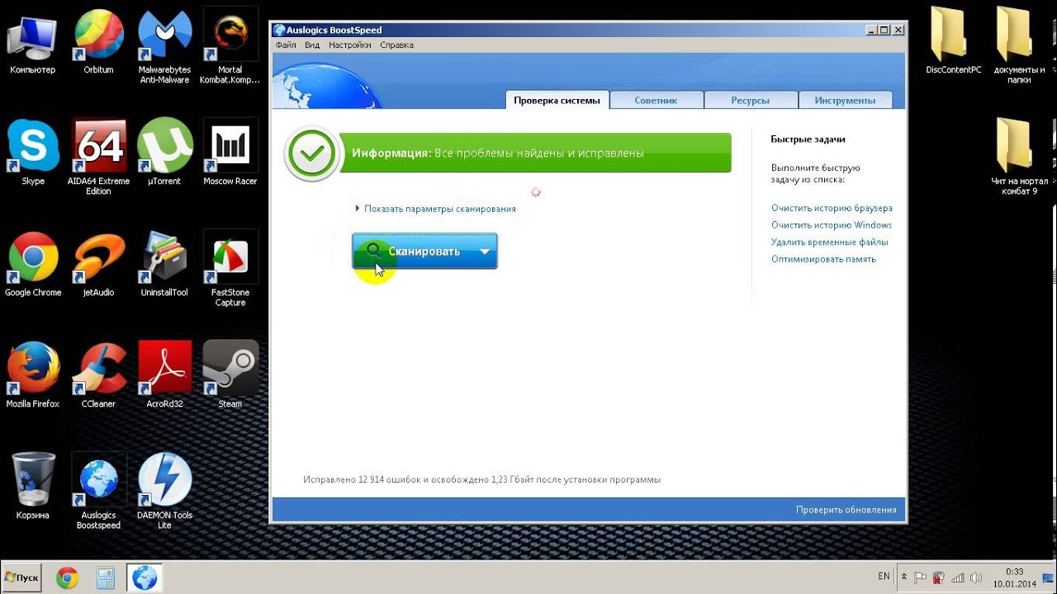Click Очистить историю браузера link
This screenshot has width=1057, height=594.
[832, 209]
